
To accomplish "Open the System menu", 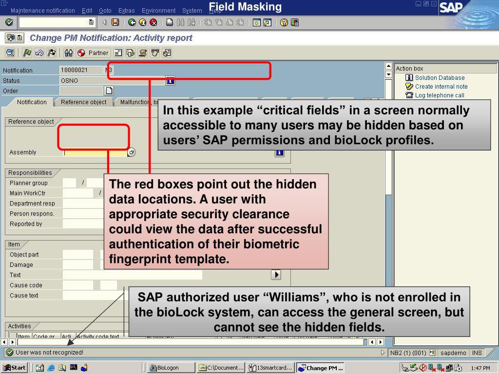I will [192, 11].
